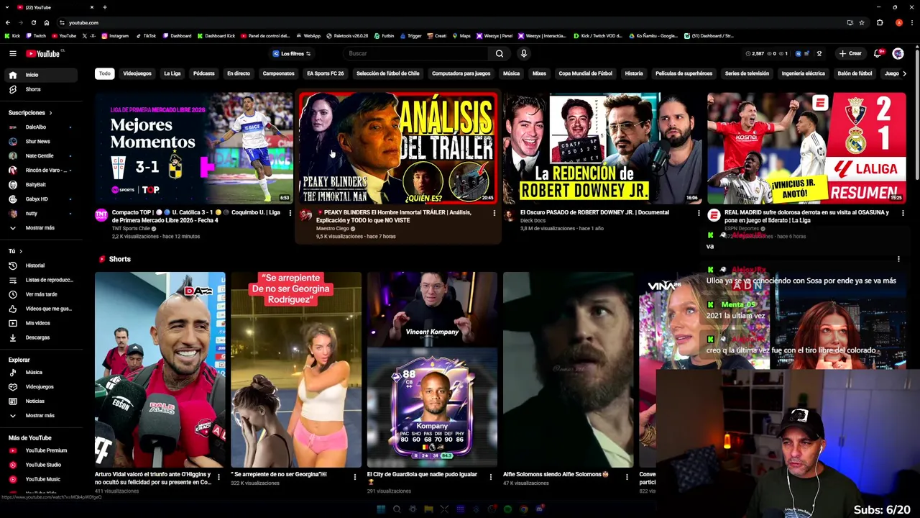Open Música under Explorar

(42, 373)
